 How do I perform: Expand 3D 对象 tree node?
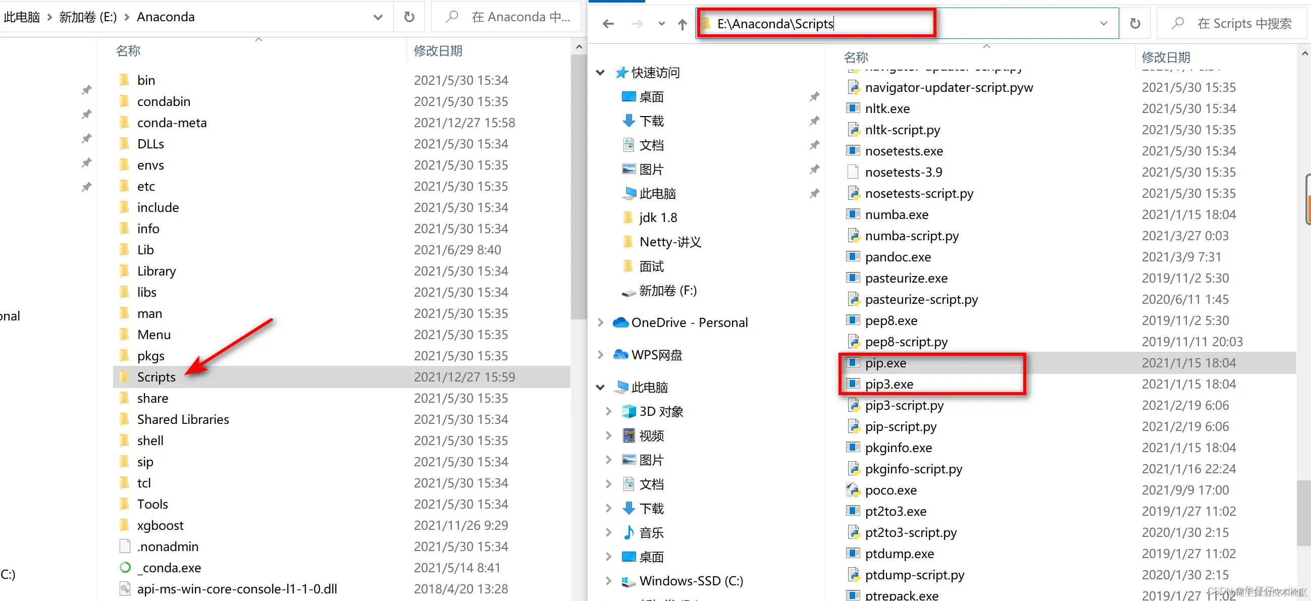608,411
